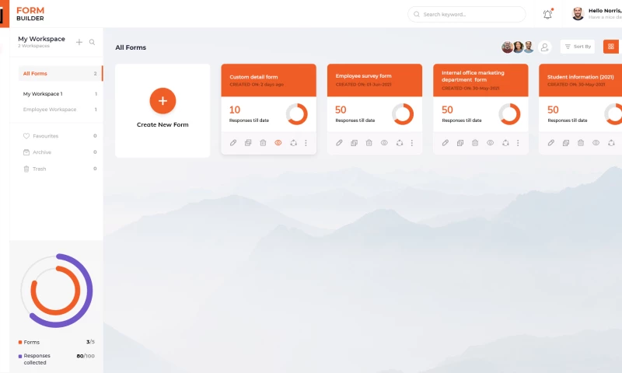Edit the Student information form

point(551,143)
